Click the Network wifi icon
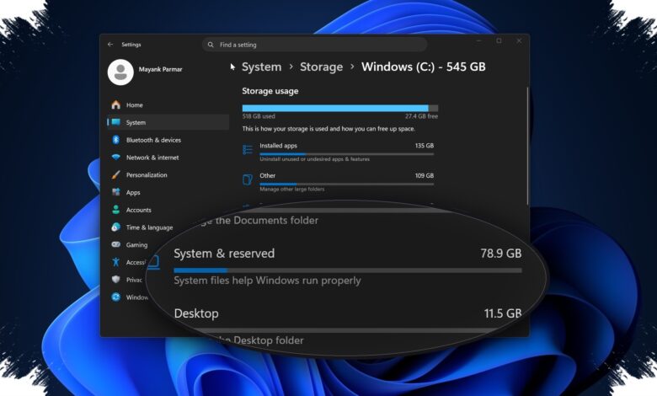The width and height of the screenshot is (657, 396). [x=116, y=158]
